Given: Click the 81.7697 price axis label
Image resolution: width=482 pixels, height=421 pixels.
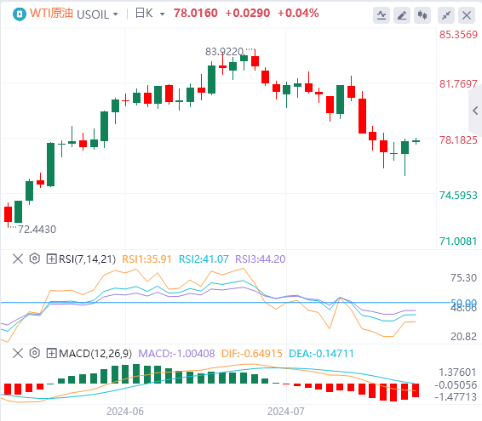Looking at the screenshot, I should tap(458, 84).
